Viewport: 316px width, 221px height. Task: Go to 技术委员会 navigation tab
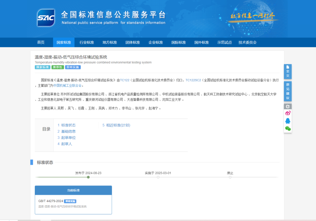pos(247,42)
